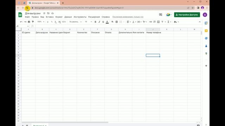Toggle strikethrough formatting
Viewport: 225px width, 126px height.
tap(103, 22)
